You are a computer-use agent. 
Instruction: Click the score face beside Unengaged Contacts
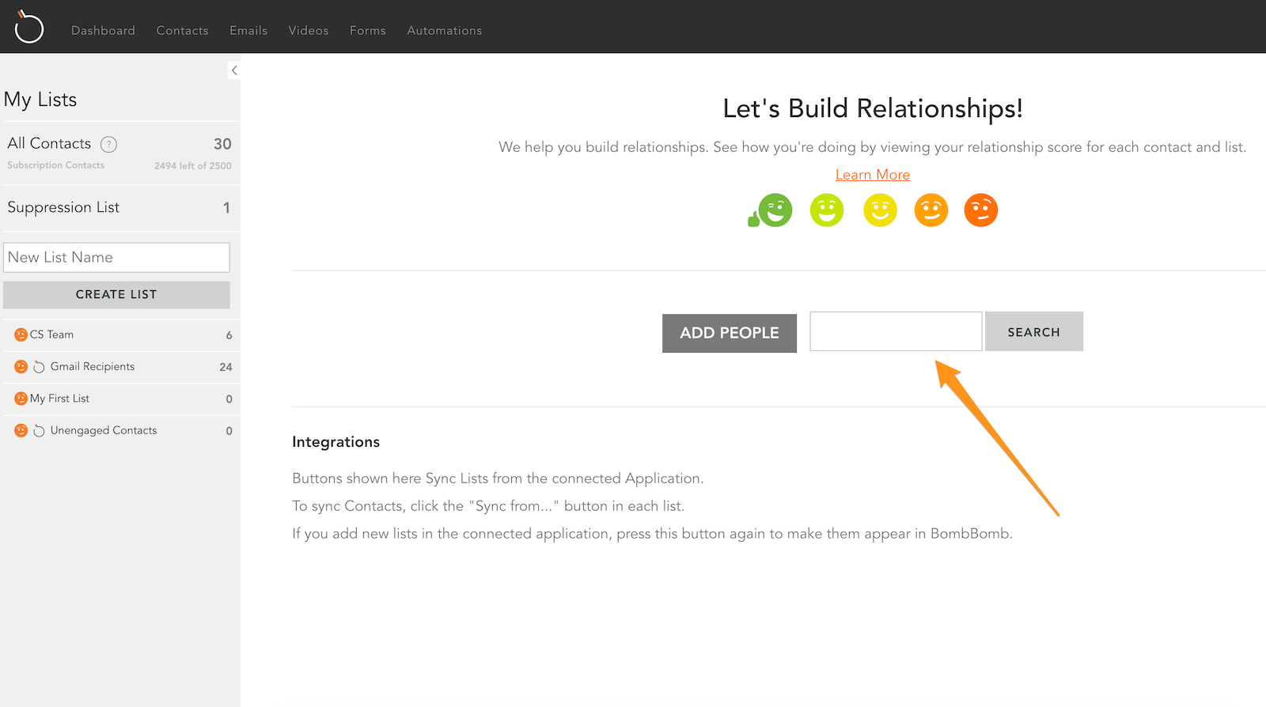click(x=21, y=430)
